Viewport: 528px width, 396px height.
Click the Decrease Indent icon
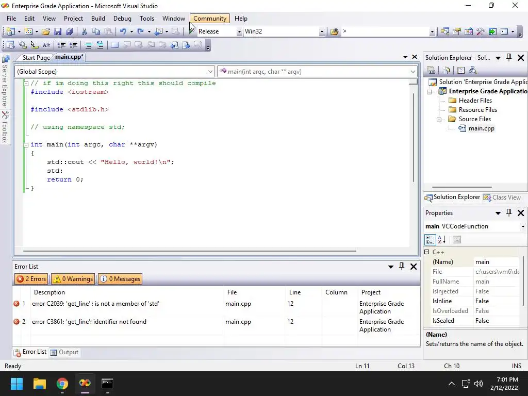[x=61, y=45]
